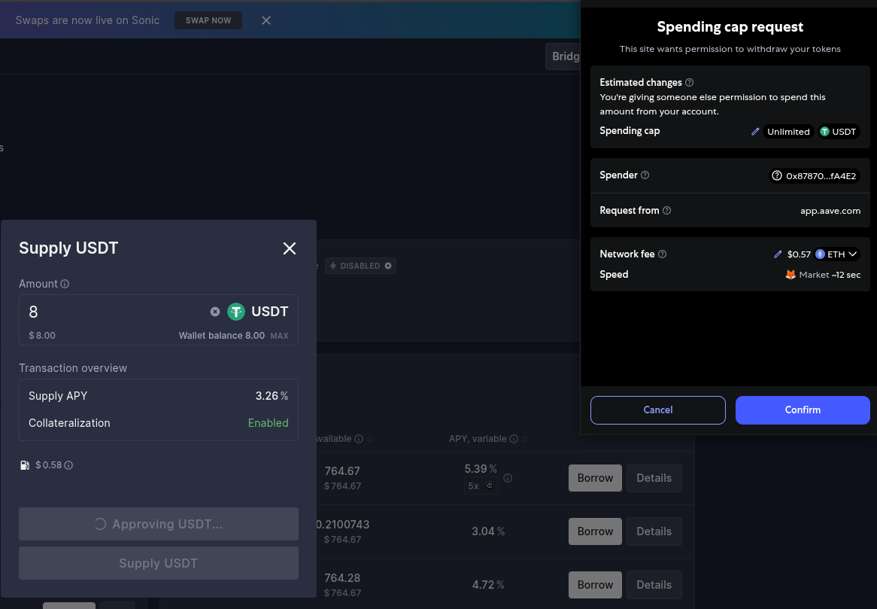
Task: Click the Unlimited spending cap badge
Action: coord(788,132)
